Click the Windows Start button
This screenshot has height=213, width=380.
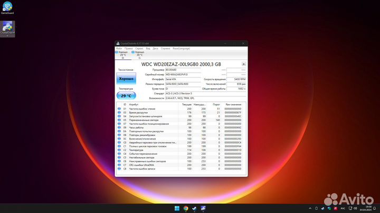[x=177, y=208]
